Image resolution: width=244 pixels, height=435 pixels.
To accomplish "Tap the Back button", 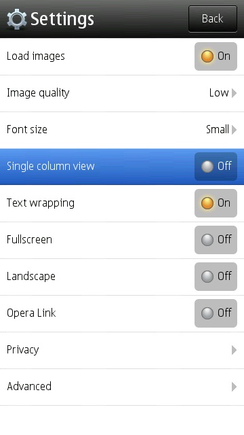I will coord(213,19).
